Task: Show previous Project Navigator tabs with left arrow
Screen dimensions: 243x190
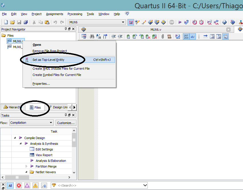Action: (x=70, y=107)
